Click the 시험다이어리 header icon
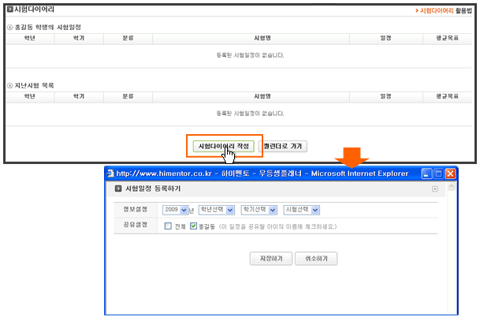This screenshot has height=321, width=480. click(x=9, y=11)
